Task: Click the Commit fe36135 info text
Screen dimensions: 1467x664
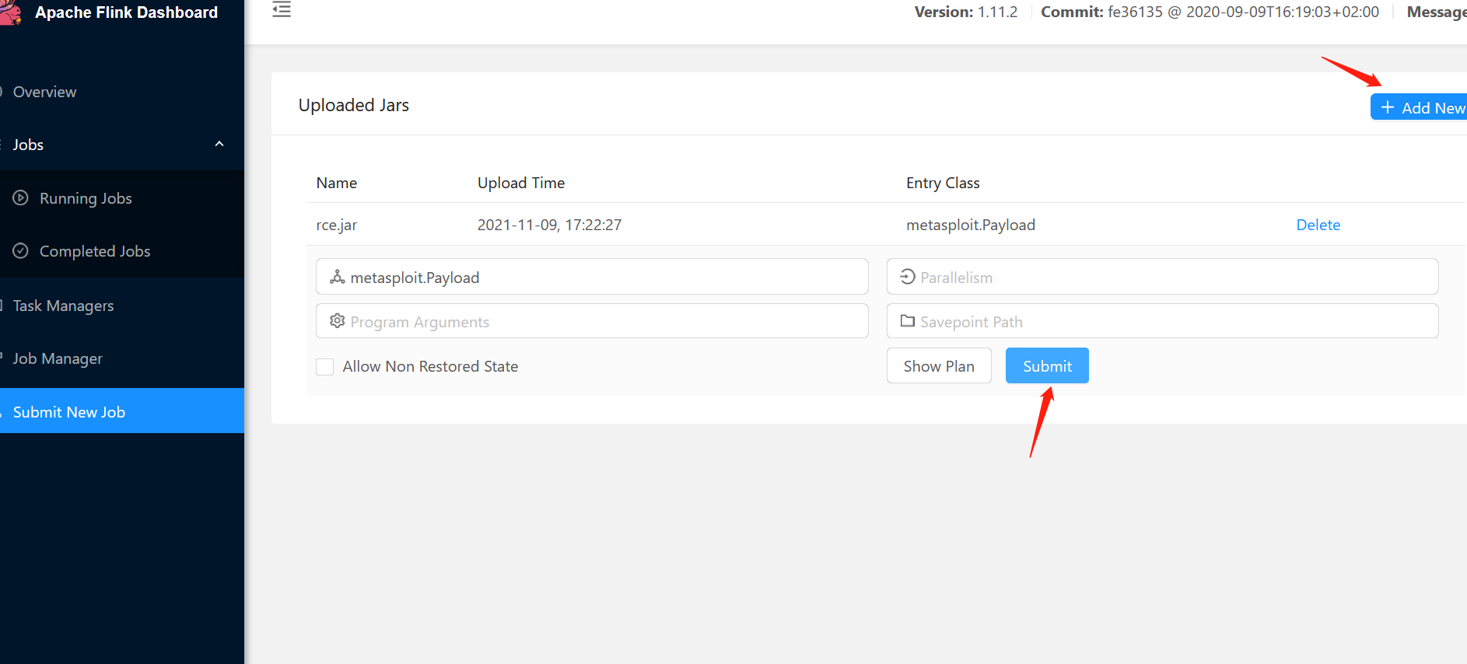Action: [1210, 12]
